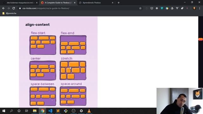Click the address bar showing css-tricks.com URL
203x114 pixels.
pyautogui.click(x=80, y=8)
